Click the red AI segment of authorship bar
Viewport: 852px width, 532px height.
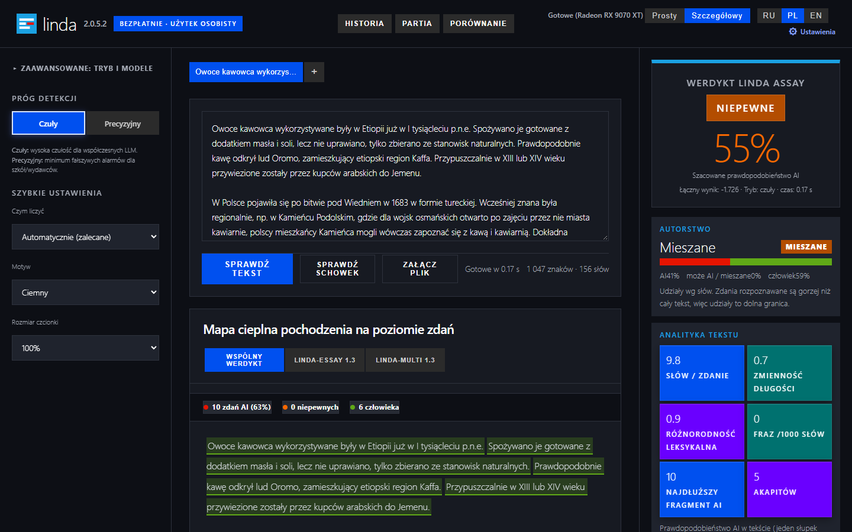(695, 262)
